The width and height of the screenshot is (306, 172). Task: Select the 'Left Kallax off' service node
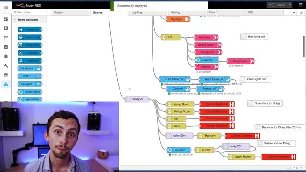pyautogui.click(x=175, y=79)
